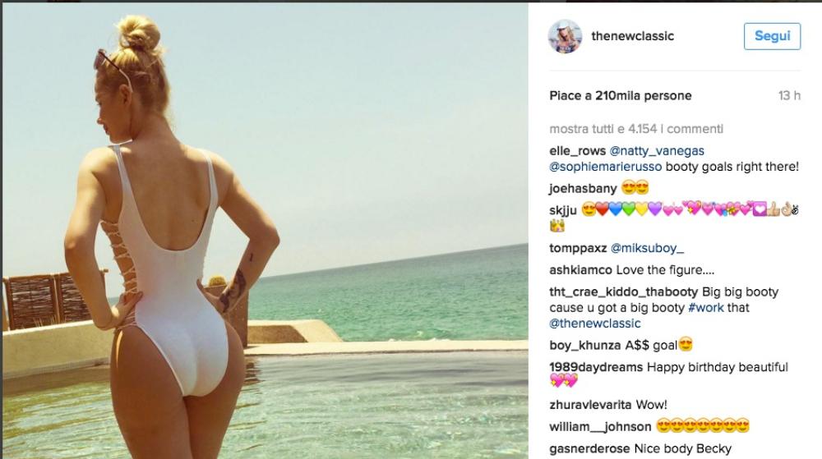Open william__johnson commenter profile

click(x=600, y=427)
